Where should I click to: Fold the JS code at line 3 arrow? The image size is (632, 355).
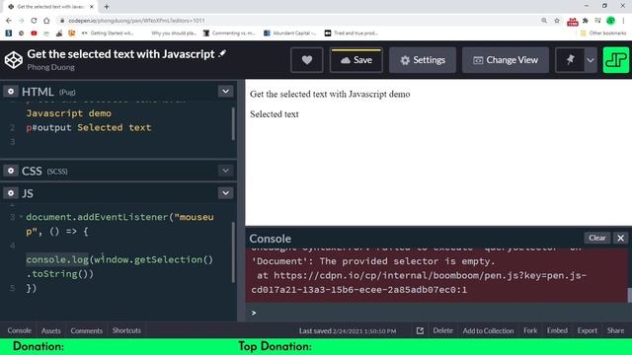pyautogui.click(x=21, y=217)
